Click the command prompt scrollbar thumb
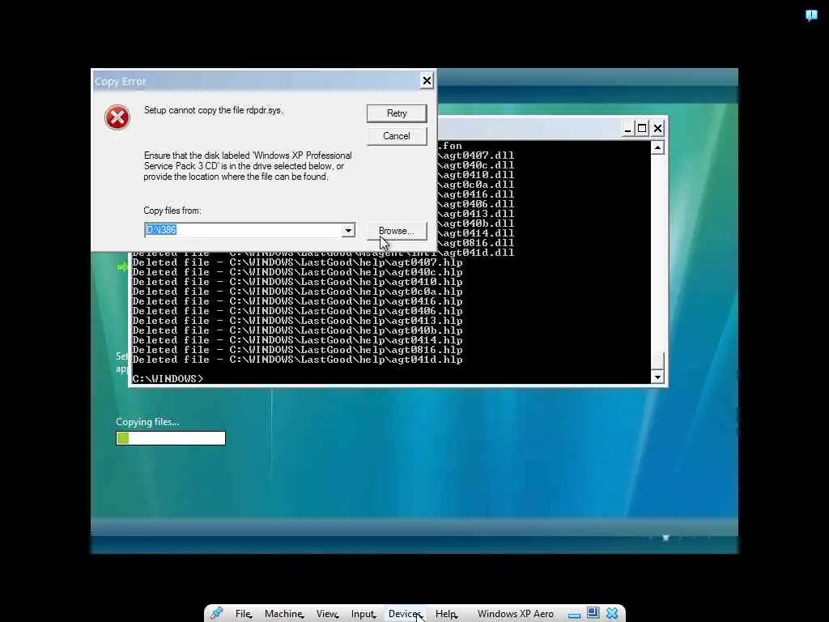This screenshot has width=829, height=622. [x=657, y=360]
